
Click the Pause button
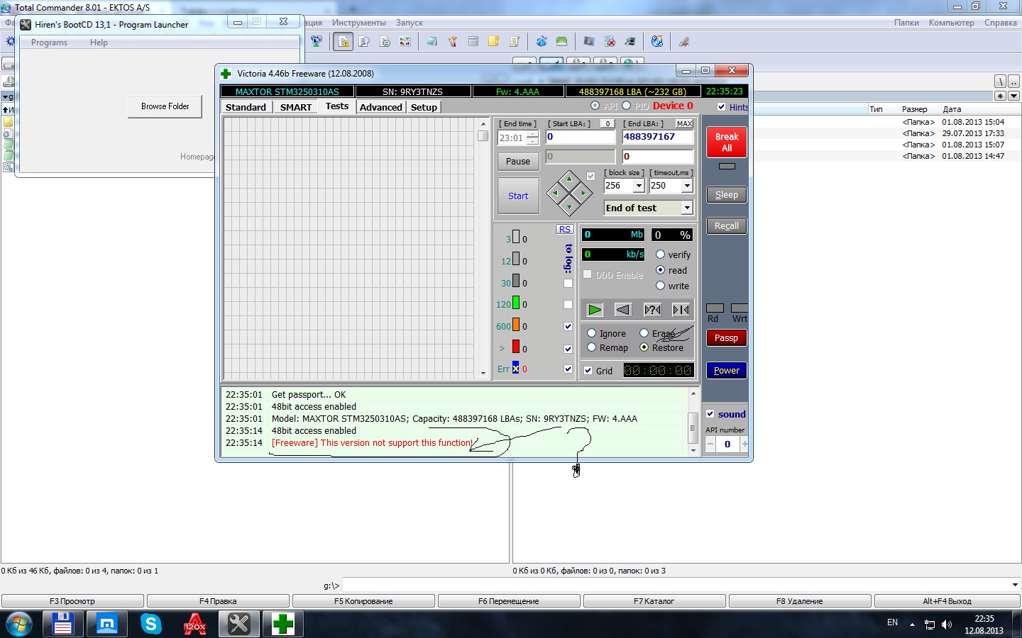(518, 161)
